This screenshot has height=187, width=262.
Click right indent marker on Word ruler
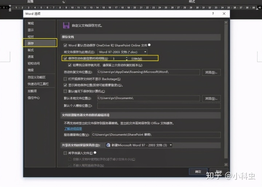pyautogui.click(x=257, y=8)
